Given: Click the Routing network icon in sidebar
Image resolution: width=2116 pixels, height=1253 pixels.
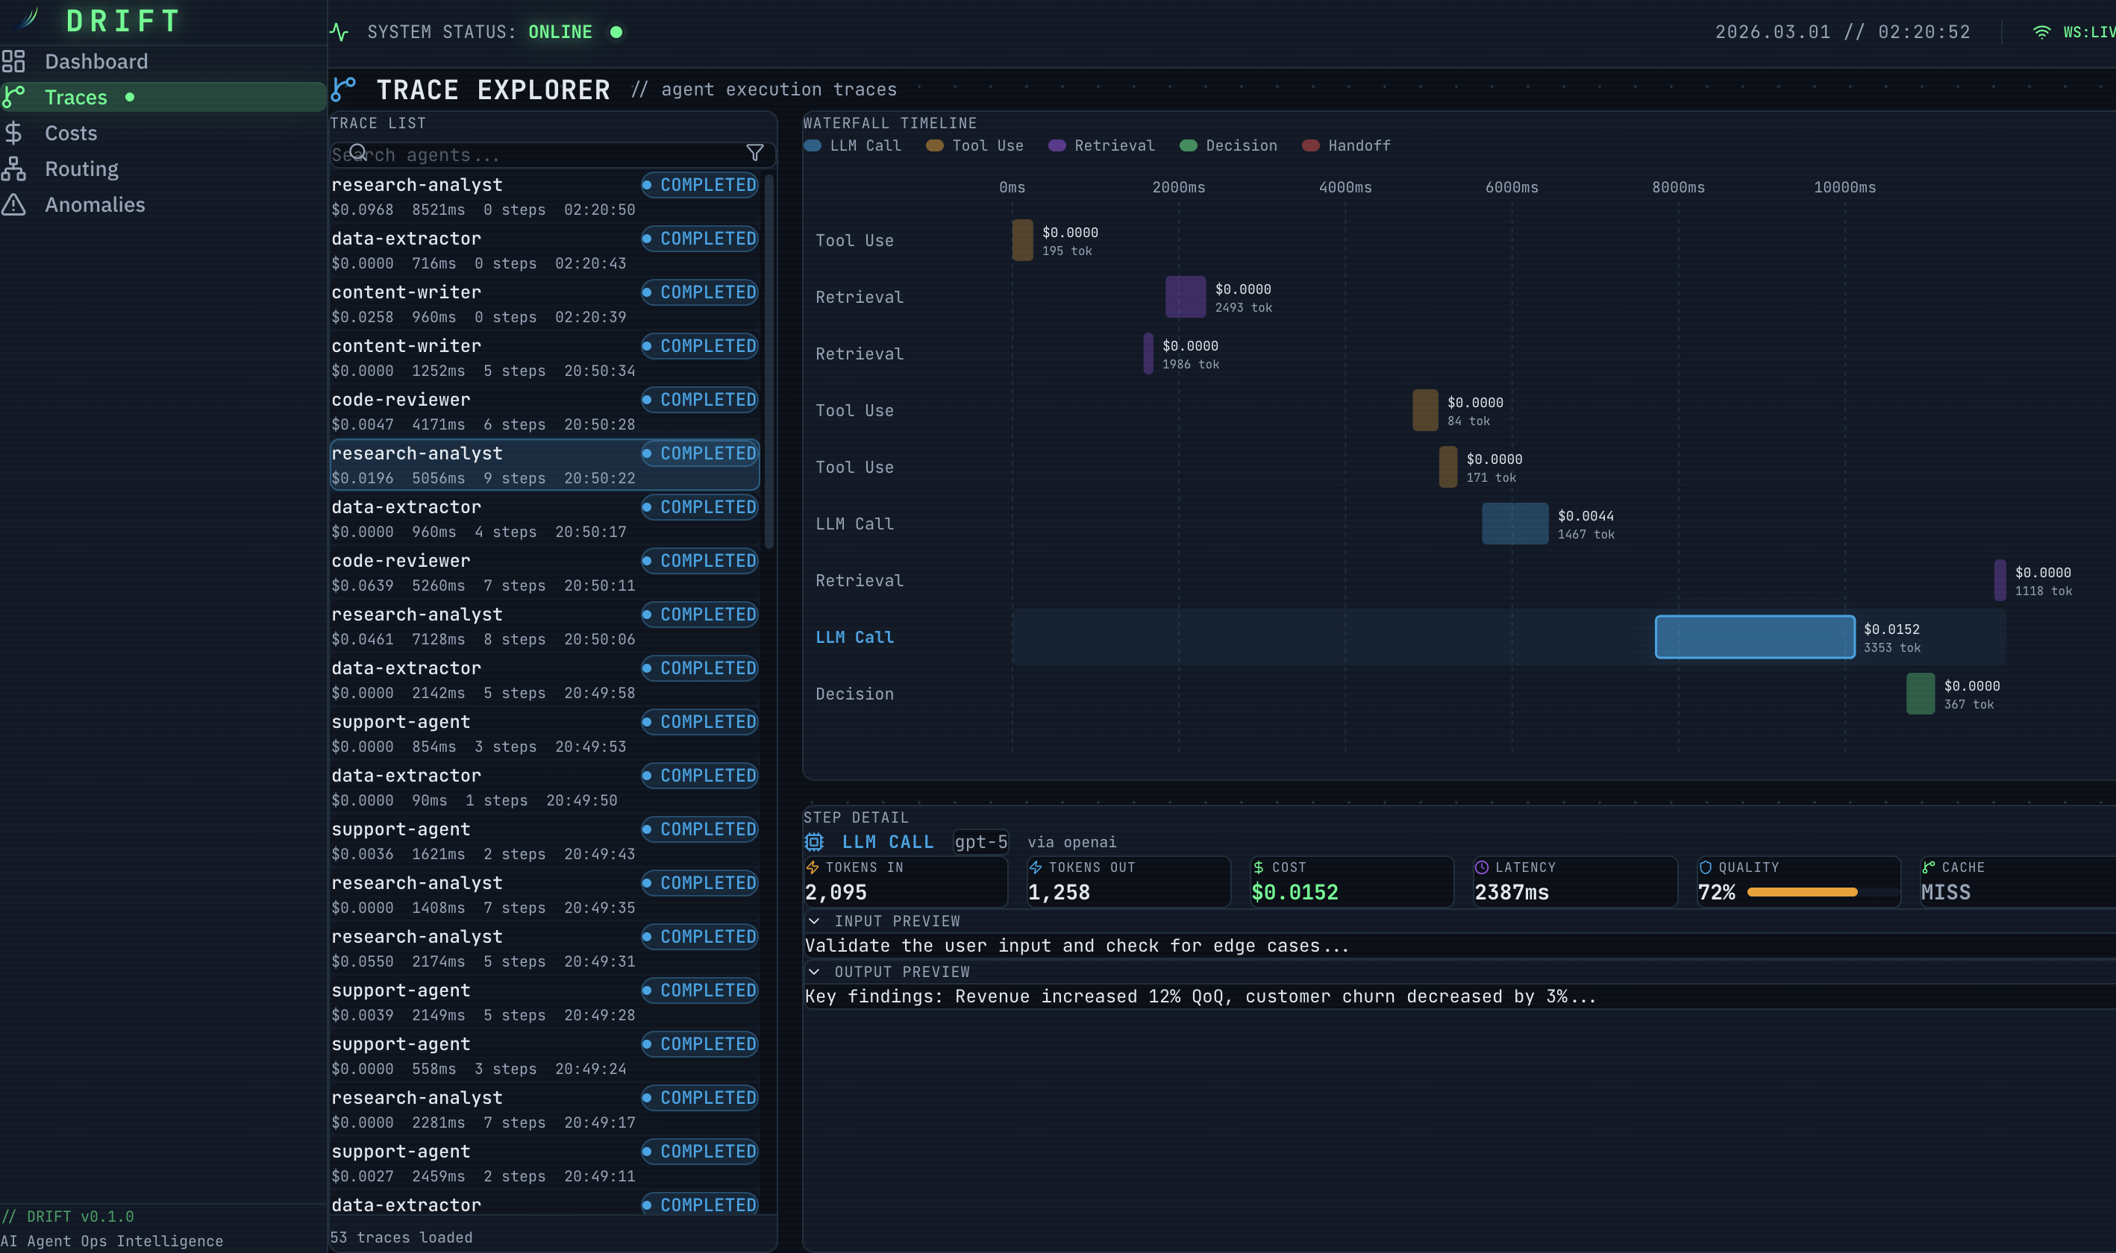Looking at the screenshot, I should pos(13,169).
